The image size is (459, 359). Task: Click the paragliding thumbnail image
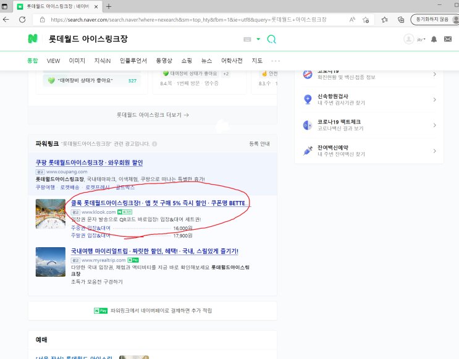[51, 262]
